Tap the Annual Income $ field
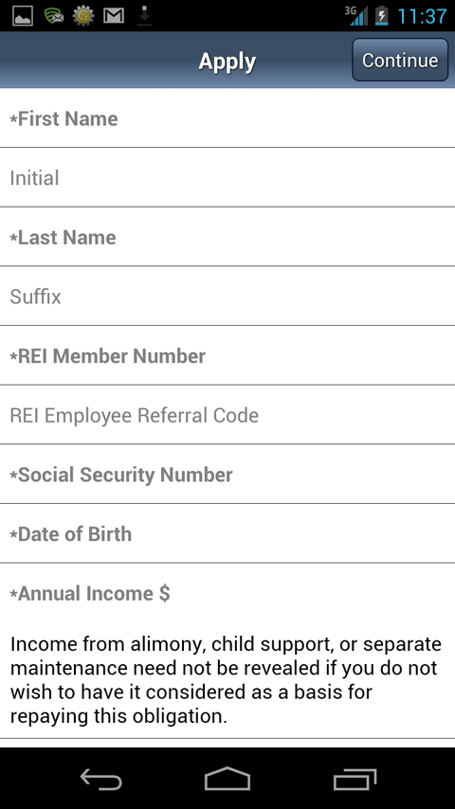 (227, 593)
